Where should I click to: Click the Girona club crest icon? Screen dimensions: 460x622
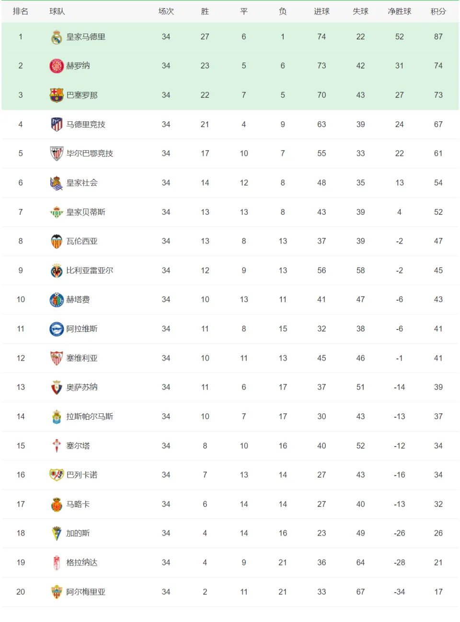pos(57,66)
